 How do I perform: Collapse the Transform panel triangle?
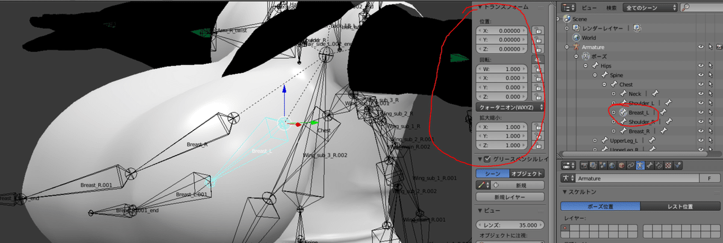point(480,7)
